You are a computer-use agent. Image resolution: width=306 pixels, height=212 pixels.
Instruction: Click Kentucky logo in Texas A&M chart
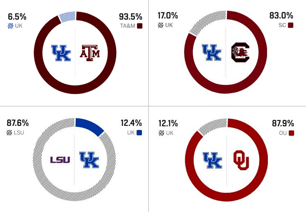(x=61, y=53)
